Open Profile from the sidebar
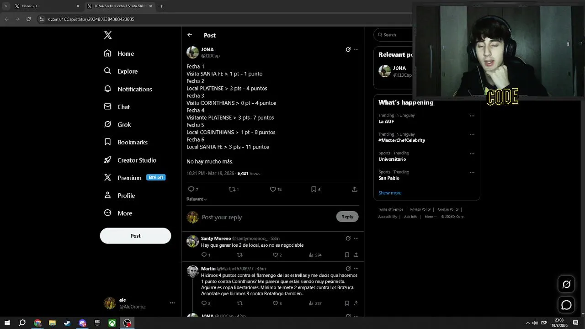The image size is (585, 329). click(x=119, y=196)
